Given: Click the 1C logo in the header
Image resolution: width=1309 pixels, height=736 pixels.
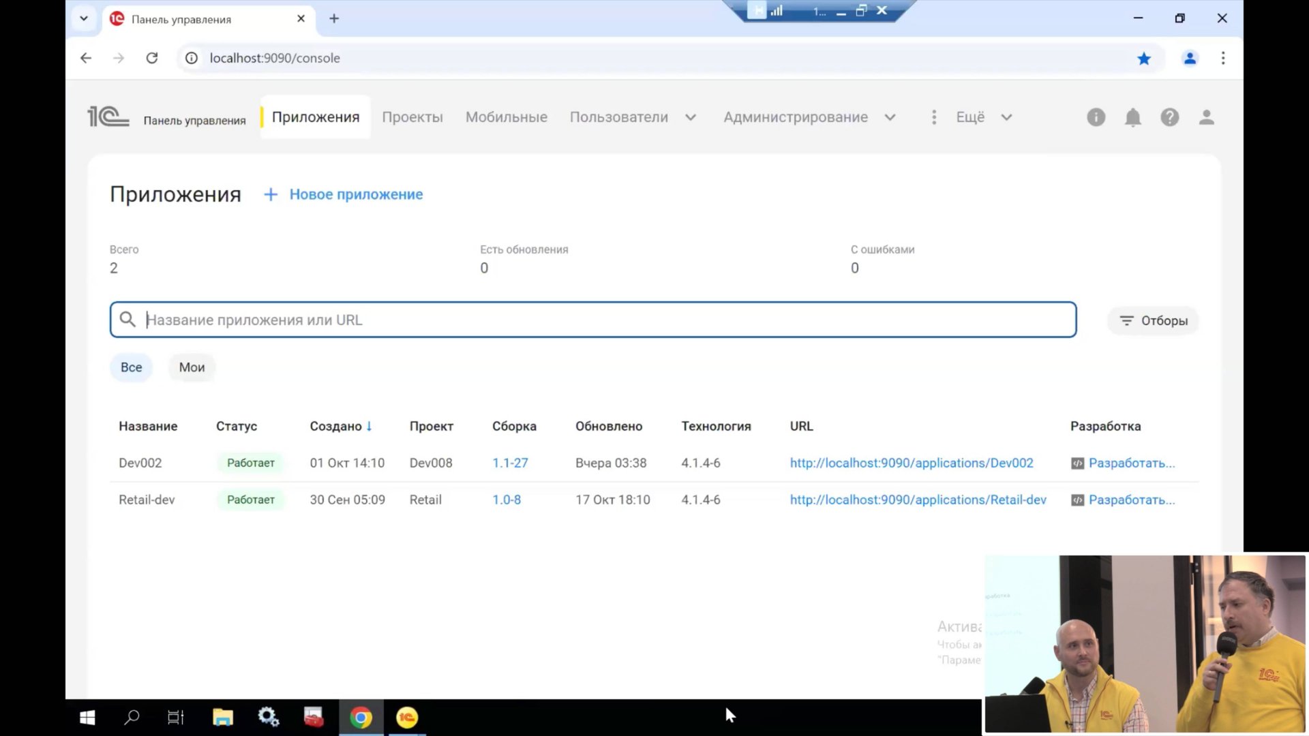Looking at the screenshot, I should pos(108,117).
